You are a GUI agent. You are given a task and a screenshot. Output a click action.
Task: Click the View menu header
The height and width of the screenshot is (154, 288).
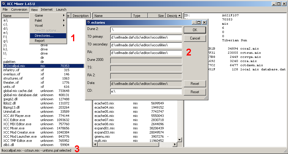[x=34, y=9]
